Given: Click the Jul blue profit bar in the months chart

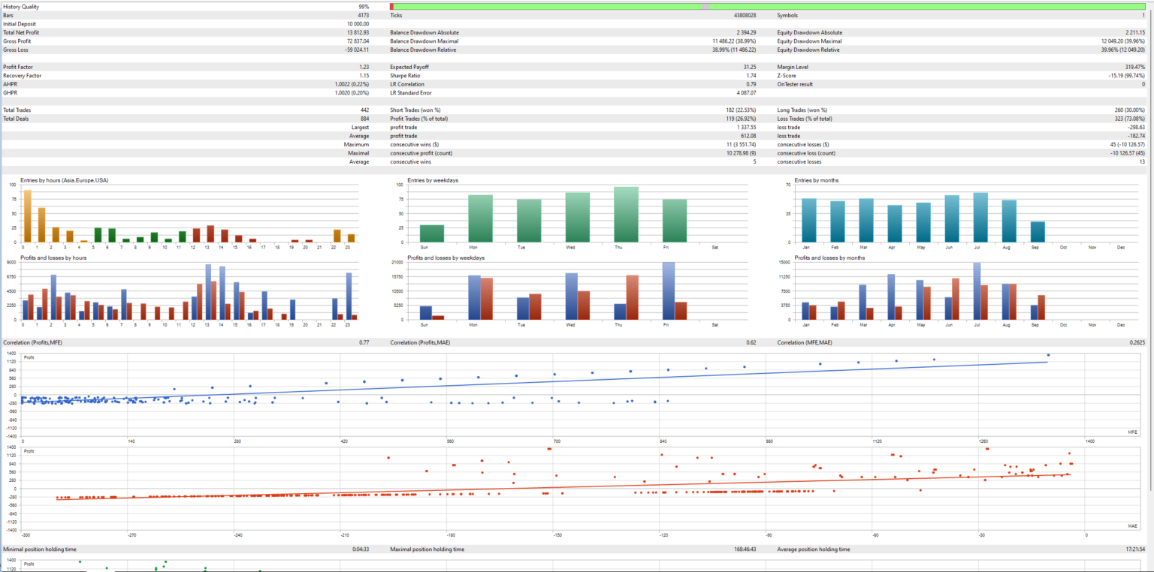Looking at the screenshot, I should coord(976,291).
